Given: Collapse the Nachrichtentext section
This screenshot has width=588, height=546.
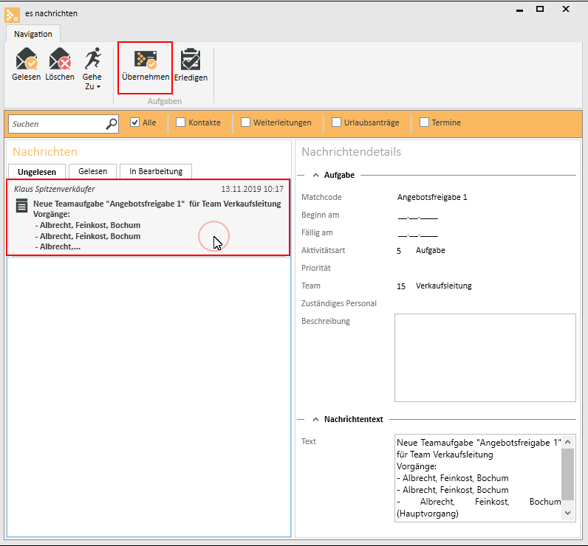Looking at the screenshot, I should [315, 419].
